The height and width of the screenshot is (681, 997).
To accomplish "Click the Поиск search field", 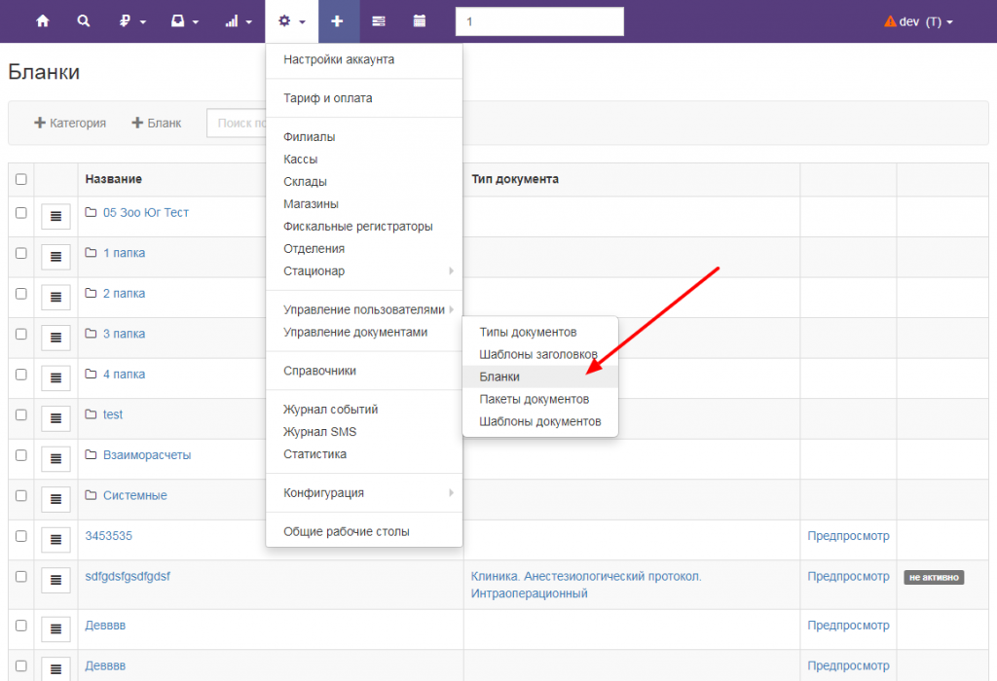I will pyautogui.click(x=236, y=123).
